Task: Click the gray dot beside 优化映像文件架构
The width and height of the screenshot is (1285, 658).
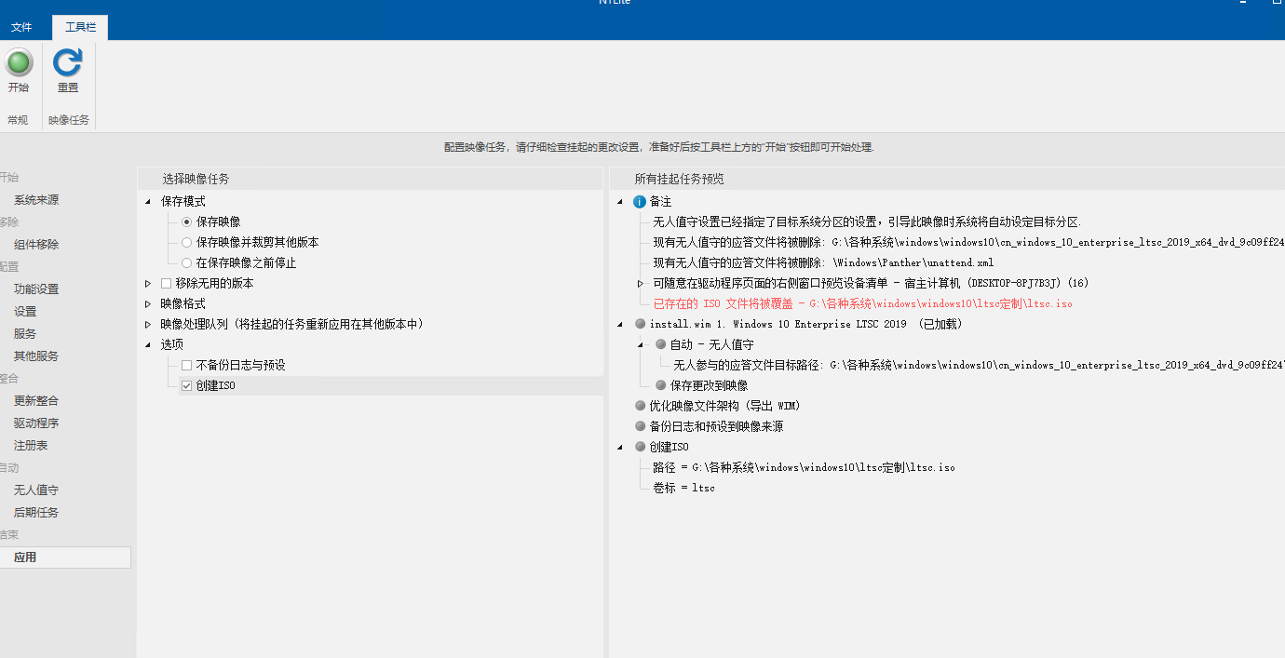Action: point(640,406)
